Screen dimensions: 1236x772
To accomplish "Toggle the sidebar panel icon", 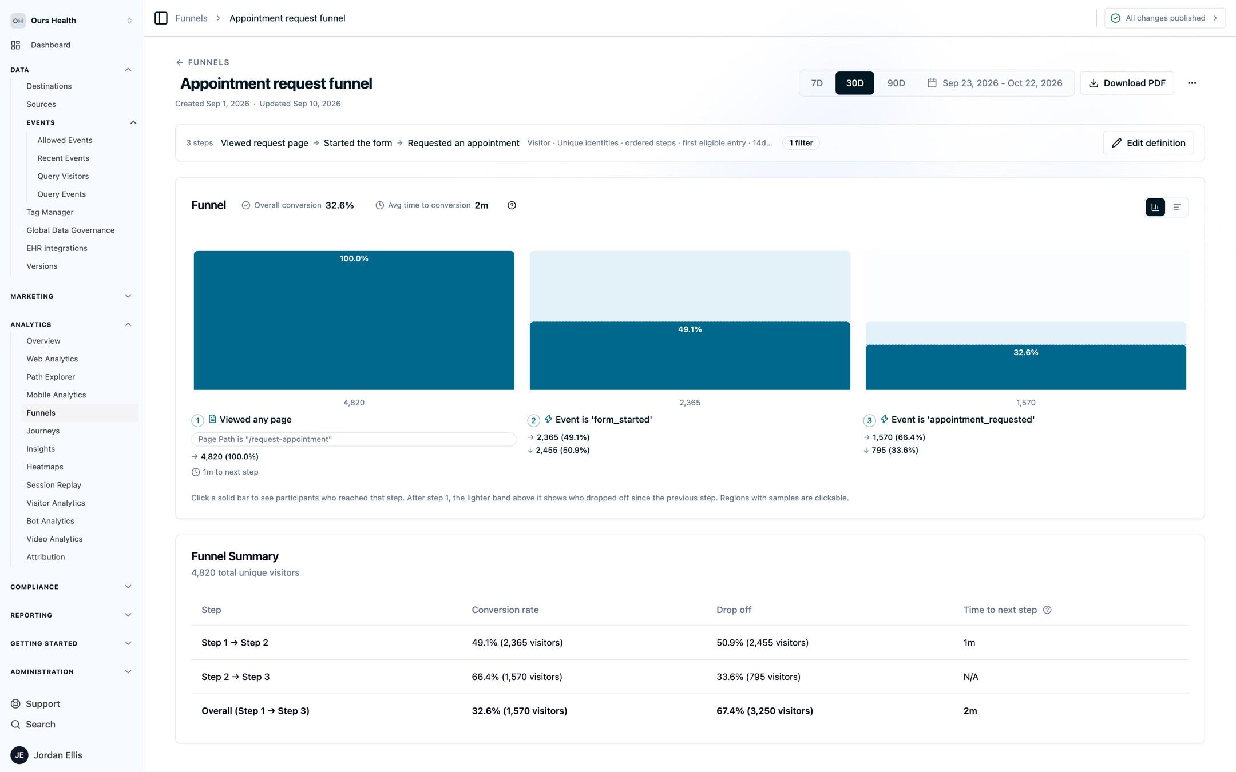I will (161, 18).
